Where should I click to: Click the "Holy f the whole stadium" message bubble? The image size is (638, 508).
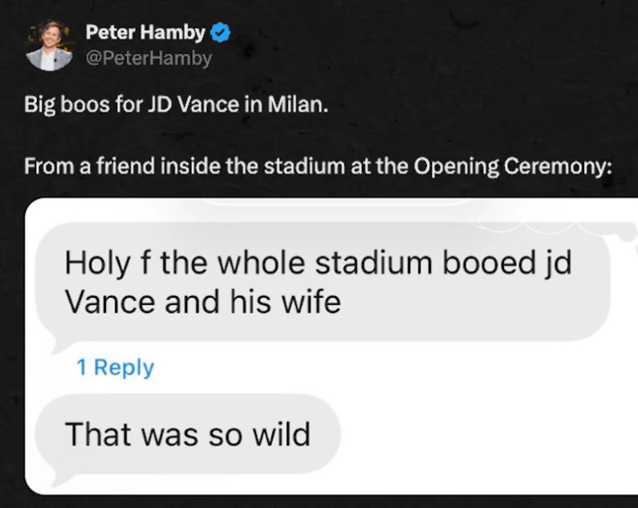tap(321, 281)
